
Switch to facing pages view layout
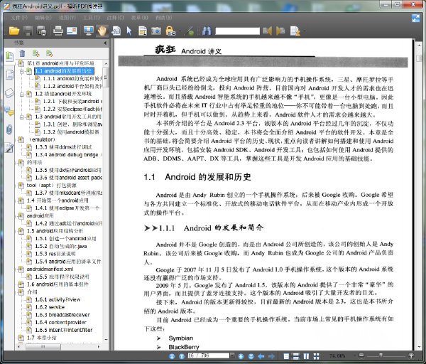(306, 356)
